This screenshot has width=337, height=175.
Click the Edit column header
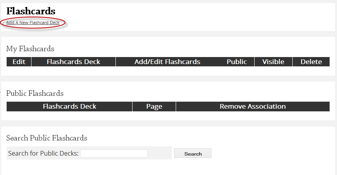click(19, 62)
